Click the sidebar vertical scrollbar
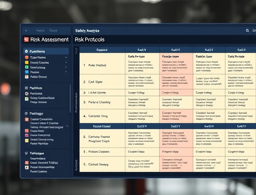The width and height of the screenshot is (256, 195). (70, 99)
